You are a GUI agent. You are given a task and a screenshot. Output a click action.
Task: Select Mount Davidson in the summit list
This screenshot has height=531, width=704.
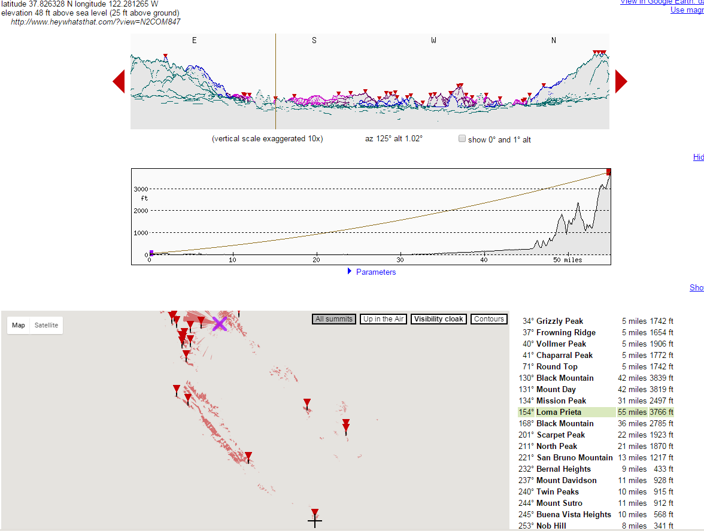click(566, 480)
